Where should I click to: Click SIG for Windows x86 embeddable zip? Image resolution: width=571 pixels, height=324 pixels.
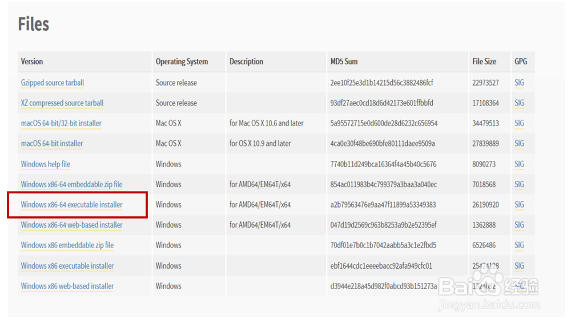coord(519,245)
